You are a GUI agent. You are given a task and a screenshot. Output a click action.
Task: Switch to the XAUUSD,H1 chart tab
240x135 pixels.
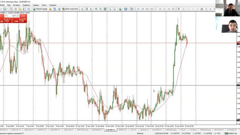pyautogui.click(x=157, y=130)
